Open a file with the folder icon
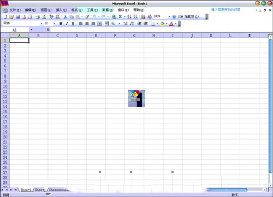The width and height of the screenshot is (273, 197). 11,17
